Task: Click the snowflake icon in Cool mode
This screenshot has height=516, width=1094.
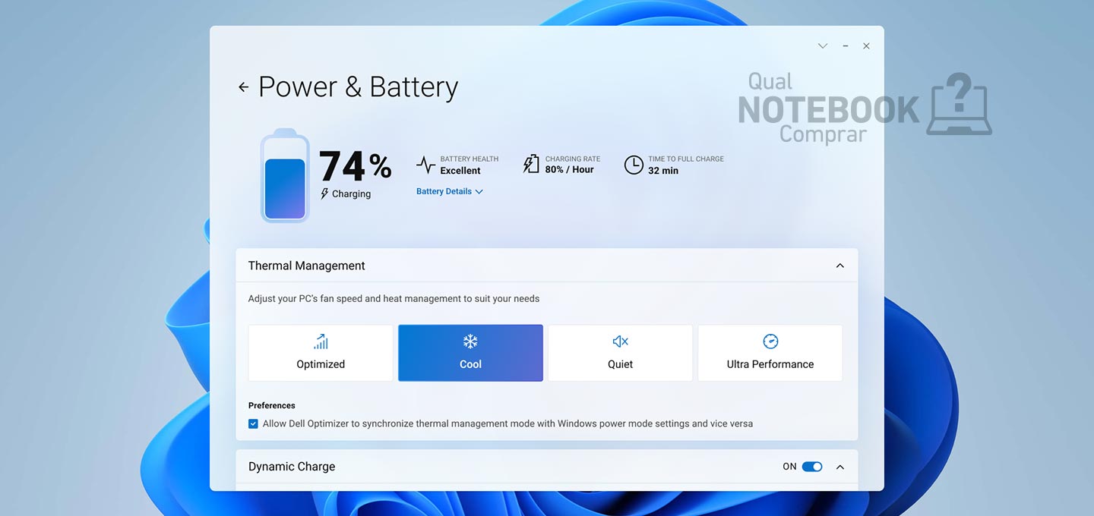Action: click(x=470, y=341)
